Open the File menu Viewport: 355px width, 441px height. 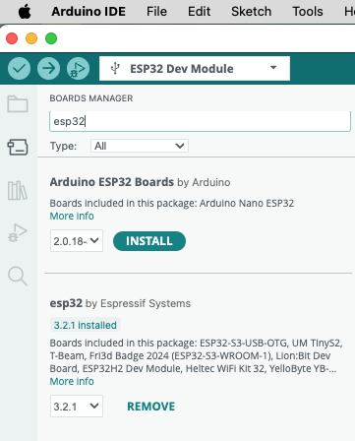click(x=156, y=12)
